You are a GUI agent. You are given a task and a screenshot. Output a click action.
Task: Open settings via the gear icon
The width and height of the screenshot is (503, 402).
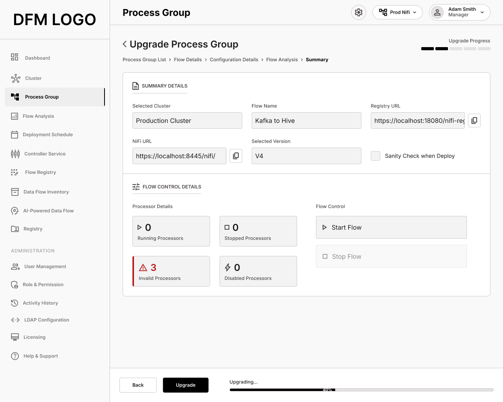(358, 13)
